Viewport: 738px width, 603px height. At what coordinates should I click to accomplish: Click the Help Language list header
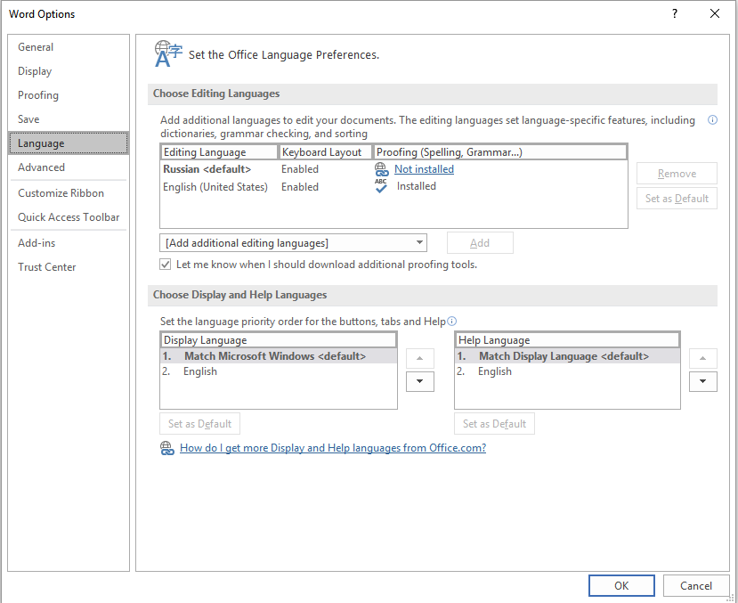tap(567, 340)
